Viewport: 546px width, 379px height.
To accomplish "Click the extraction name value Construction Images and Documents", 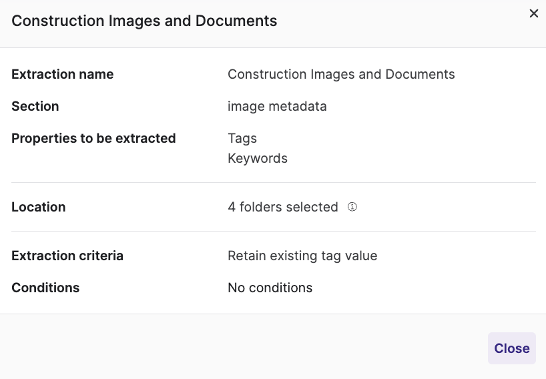I will click(341, 74).
